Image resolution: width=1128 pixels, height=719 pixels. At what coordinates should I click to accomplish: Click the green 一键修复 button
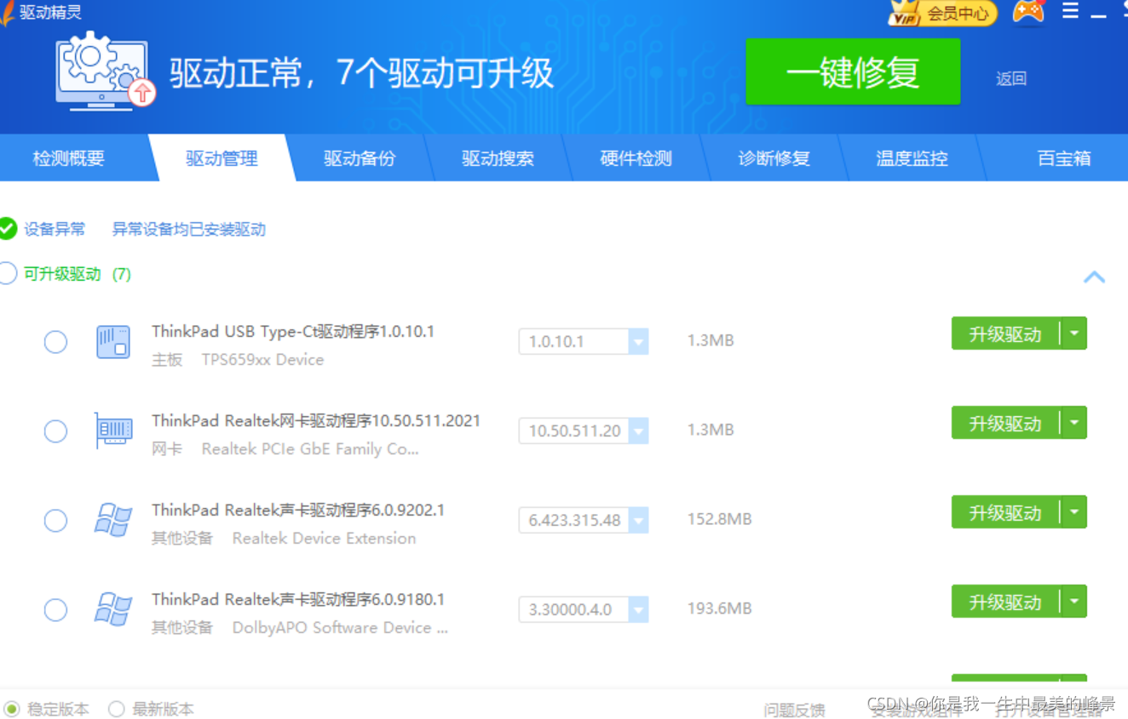(x=853, y=72)
